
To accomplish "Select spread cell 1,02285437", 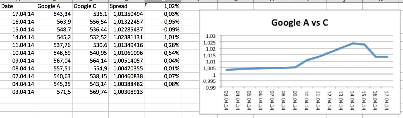I will pos(127,29).
